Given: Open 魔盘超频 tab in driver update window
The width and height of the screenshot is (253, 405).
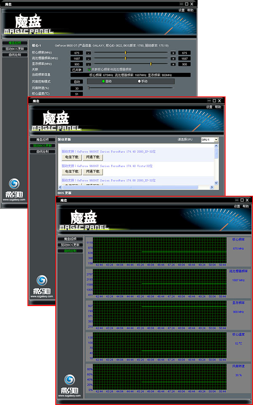Looking at the screenshot, I should coord(43,140).
